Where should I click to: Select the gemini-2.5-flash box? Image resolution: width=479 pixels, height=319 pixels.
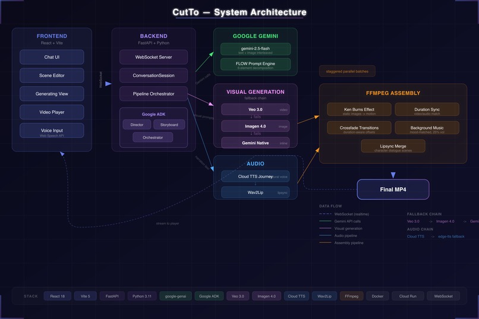(x=256, y=49)
